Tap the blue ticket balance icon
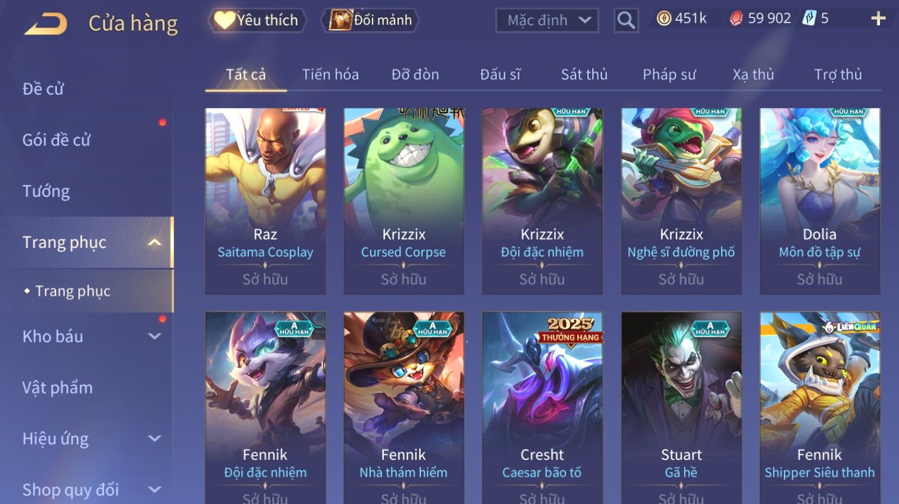 pos(809,18)
